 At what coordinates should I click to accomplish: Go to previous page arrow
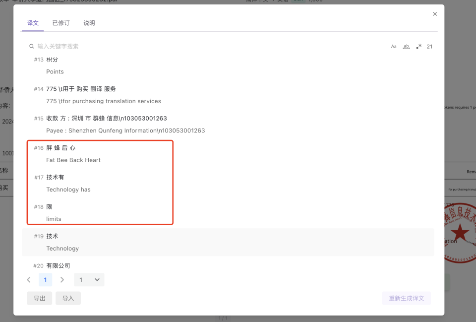(x=29, y=280)
